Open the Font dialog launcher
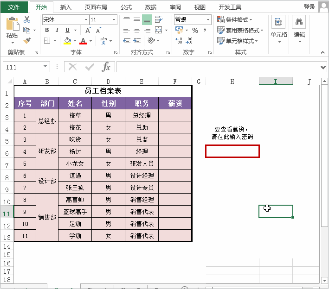329x289 pixels. [116, 52]
